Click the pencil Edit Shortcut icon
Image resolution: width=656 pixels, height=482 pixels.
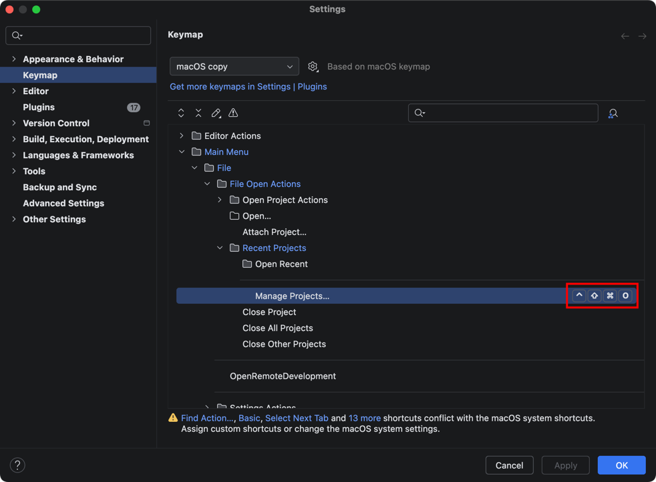coord(216,113)
